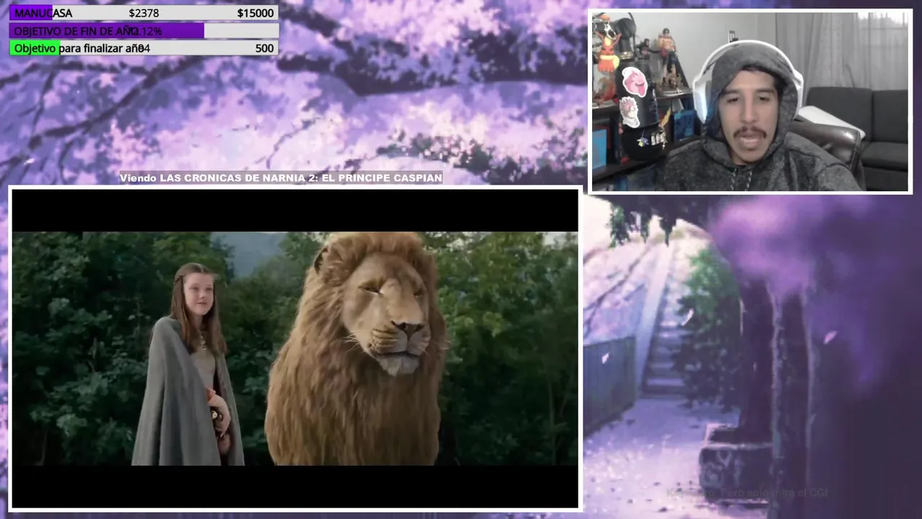Click the faint chat message about the CGI

pyautogui.click(x=746, y=493)
